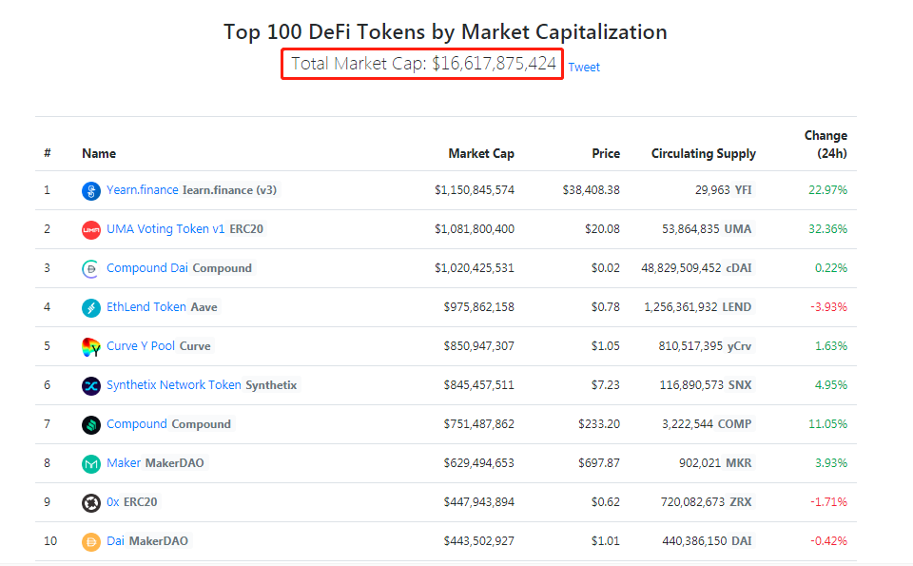This screenshot has width=913, height=566.
Task: Click the Yearn.finance token logo icon
Action: tap(90, 190)
